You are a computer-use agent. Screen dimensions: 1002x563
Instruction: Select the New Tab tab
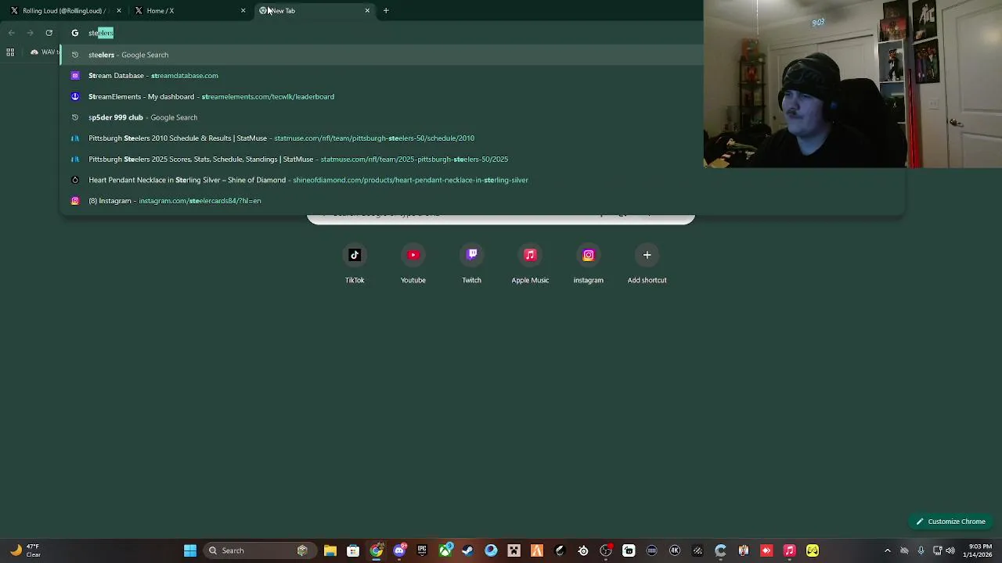point(313,11)
